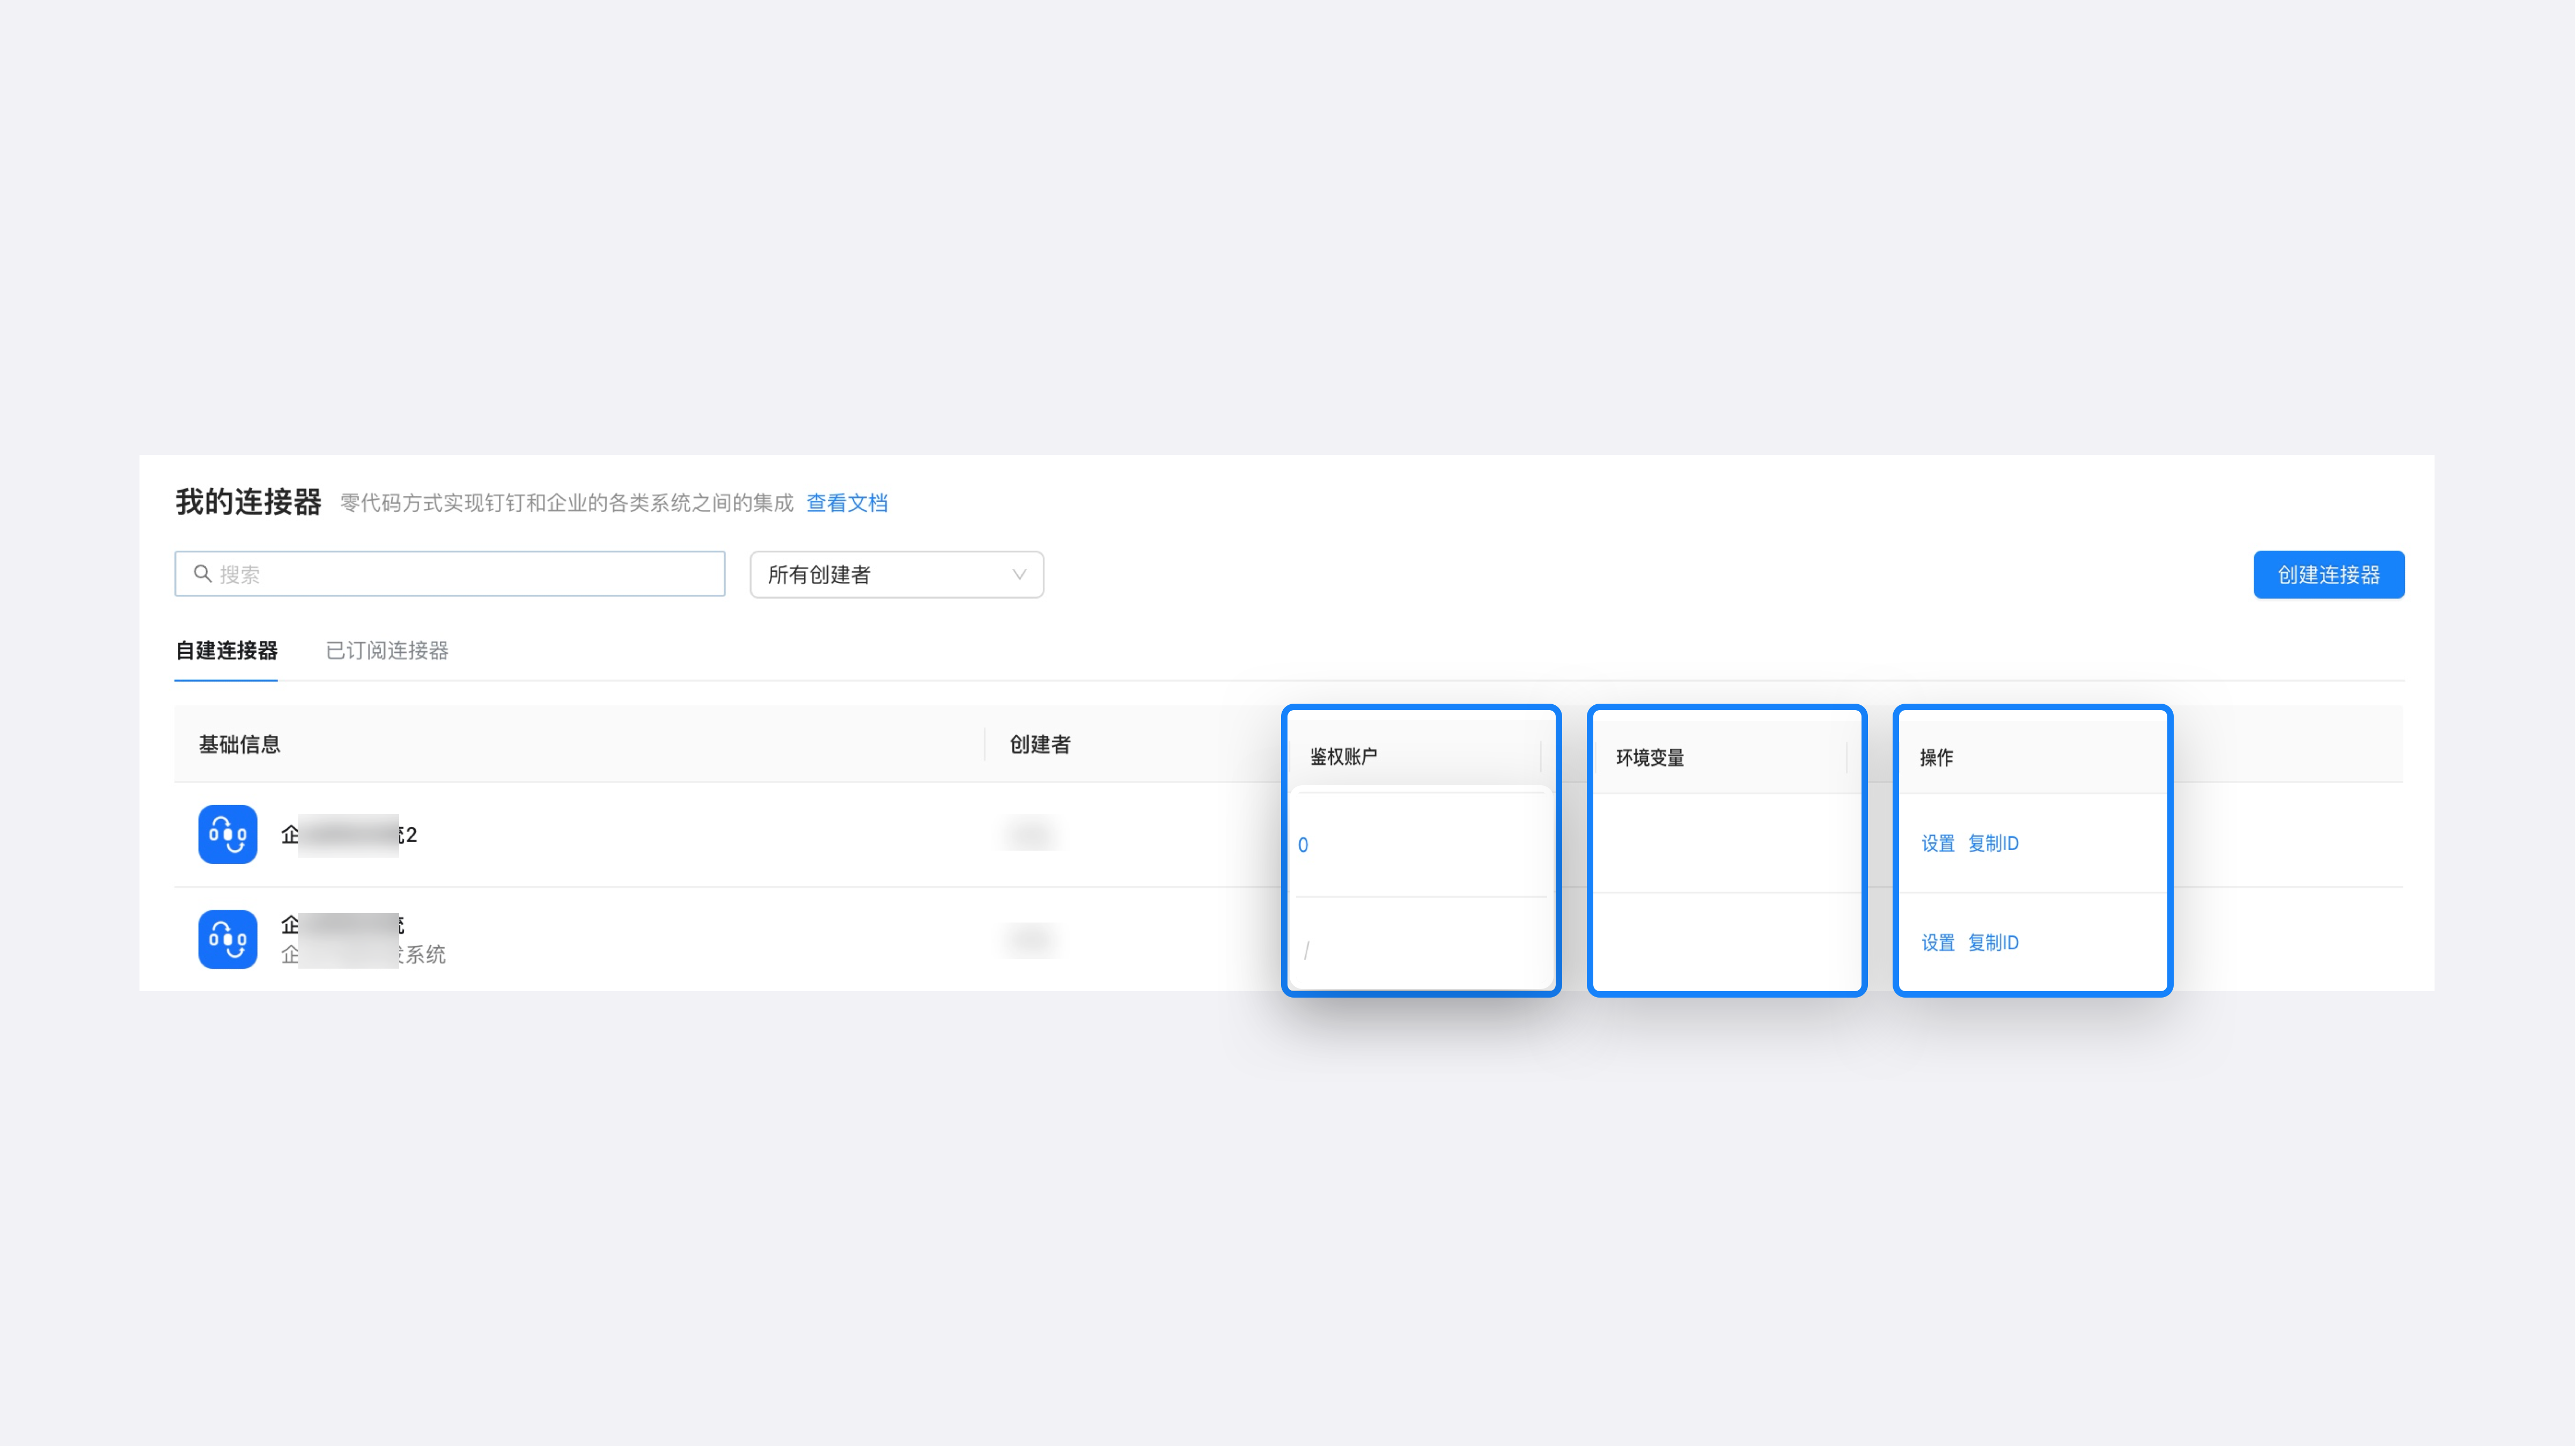
Task: Open the 所有创建者 dropdown
Action: tap(896, 574)
